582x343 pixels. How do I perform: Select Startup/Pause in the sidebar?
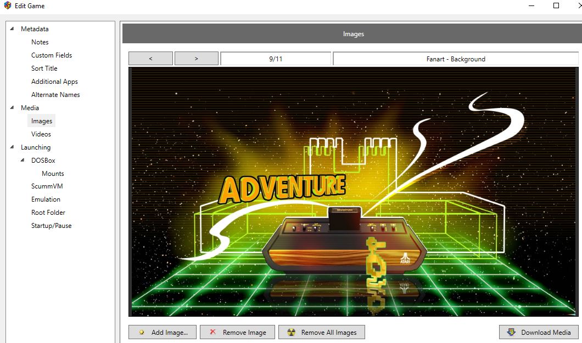click(x=51, y=226)
